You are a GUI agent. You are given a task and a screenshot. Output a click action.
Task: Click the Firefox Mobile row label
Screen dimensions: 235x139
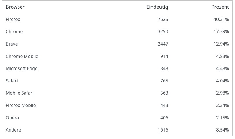click(x=21, y=105)
